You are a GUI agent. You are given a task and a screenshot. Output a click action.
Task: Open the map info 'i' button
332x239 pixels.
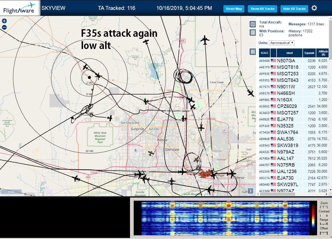[x=251, y=191]
